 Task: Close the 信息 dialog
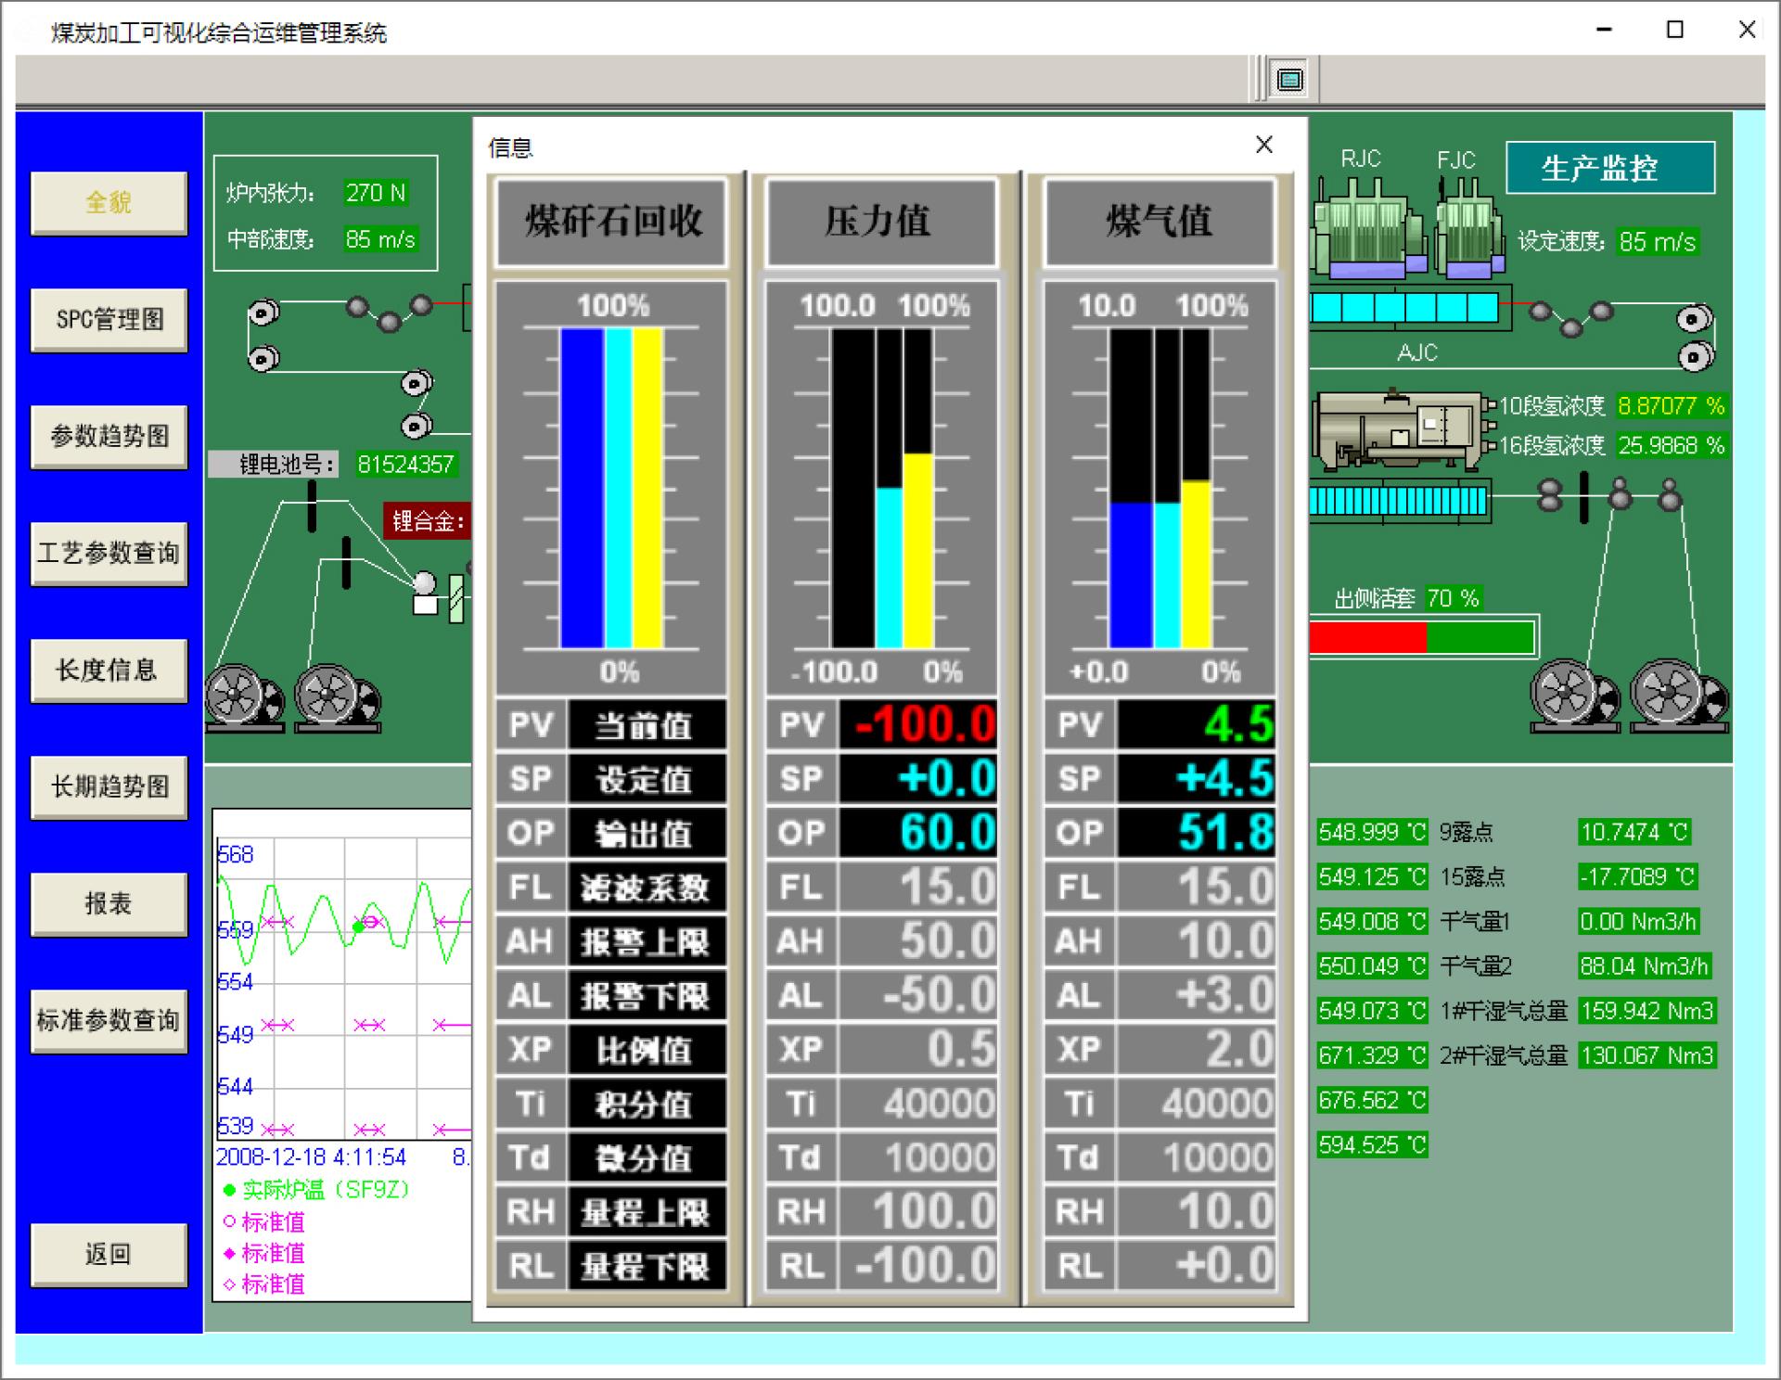pyautogui.click(x=1263, y=145)
